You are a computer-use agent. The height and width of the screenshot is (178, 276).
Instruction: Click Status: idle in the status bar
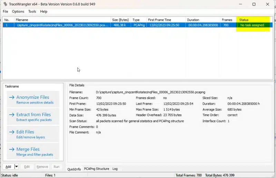pyautogui.click(x=10, y=175)
